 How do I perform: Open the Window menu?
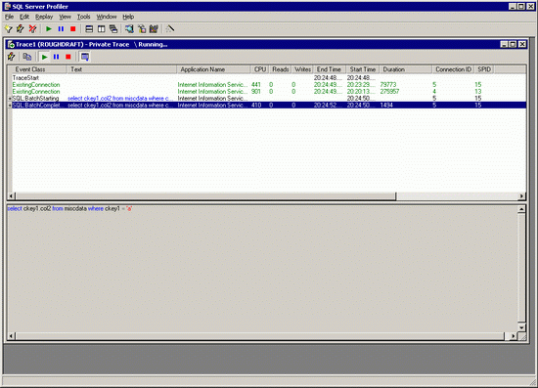[x=107, y=17]
